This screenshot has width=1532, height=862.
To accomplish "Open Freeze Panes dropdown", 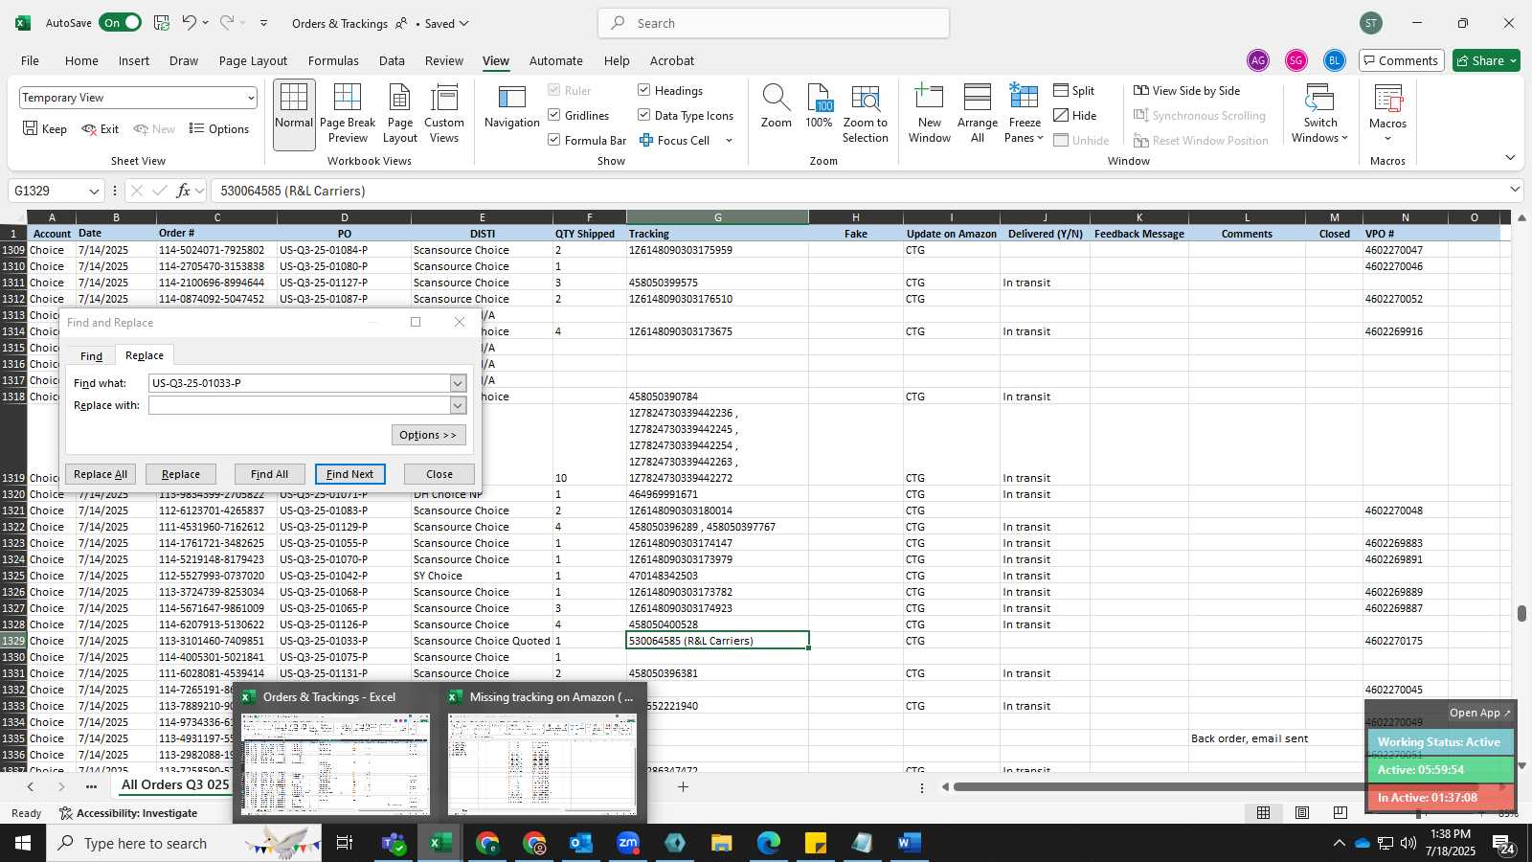I will click(1025, 115).
